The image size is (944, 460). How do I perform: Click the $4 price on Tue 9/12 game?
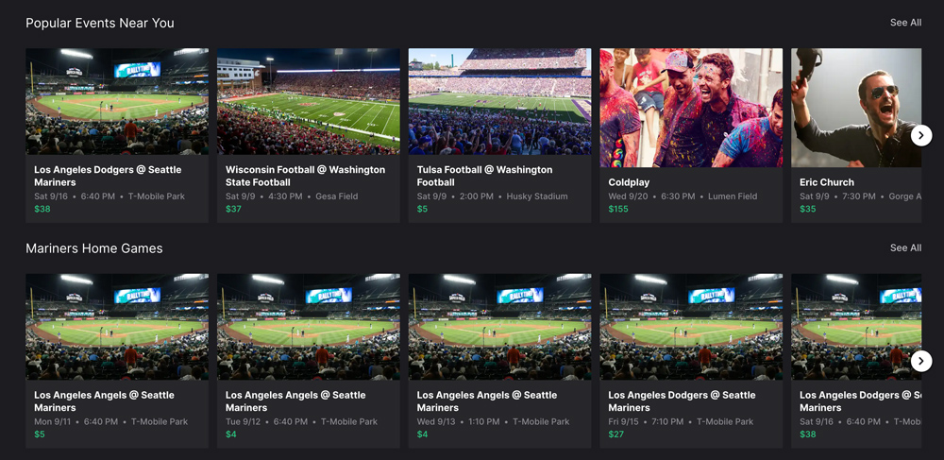tap(230, 434)
